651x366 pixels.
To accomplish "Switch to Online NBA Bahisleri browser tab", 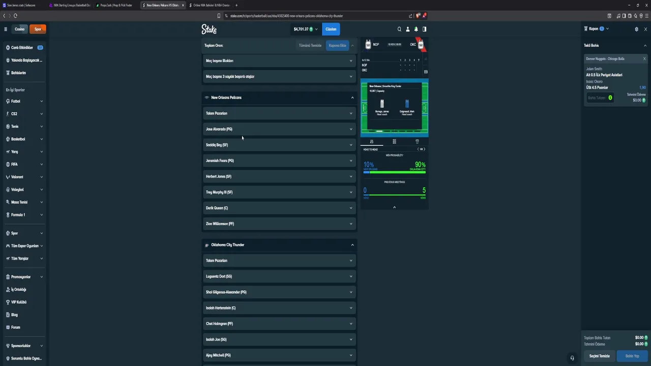I will tap(210, 5).
